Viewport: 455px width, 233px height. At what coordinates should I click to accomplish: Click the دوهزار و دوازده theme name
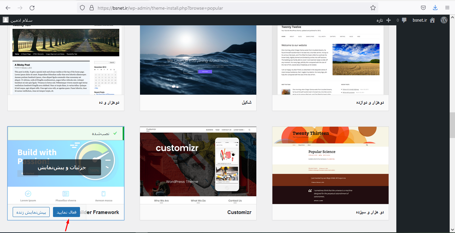pos(370,102)
